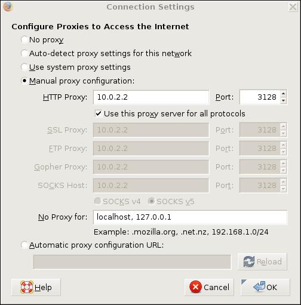This screenshot has height=305, width=301.
Task: Click the automatic proxy URL text box
Action: coord(132,262)
